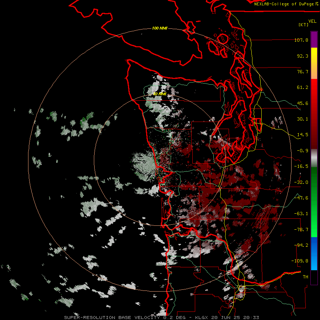Click the 50 NMI range ring label
Viewport: 320px width, 320px height.
tap(160, 94)
